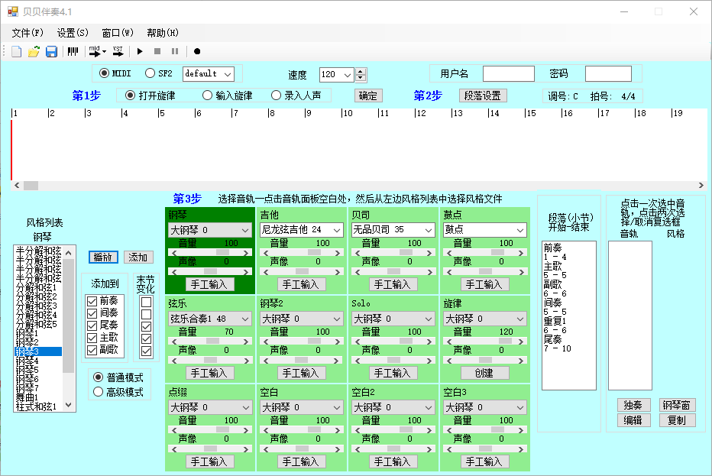Image resolution: width=712 pixels, height=476 pixels.
Task: Click the 创建 button under 旋律
Action: pos(484,373)
